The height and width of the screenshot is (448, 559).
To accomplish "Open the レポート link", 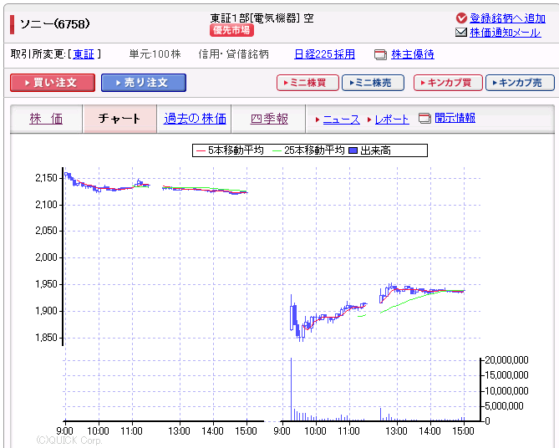I will (392, 120).
